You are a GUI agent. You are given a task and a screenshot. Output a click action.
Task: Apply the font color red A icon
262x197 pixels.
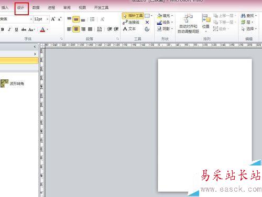click(42, 29)
